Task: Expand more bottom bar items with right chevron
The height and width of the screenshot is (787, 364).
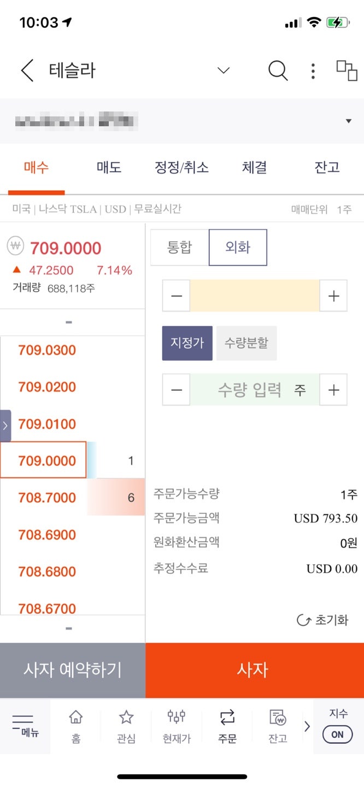Action: [307, 726]
